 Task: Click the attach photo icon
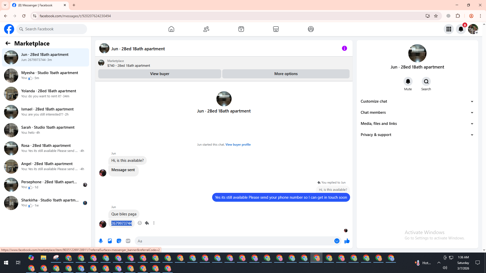coord(110,241)
